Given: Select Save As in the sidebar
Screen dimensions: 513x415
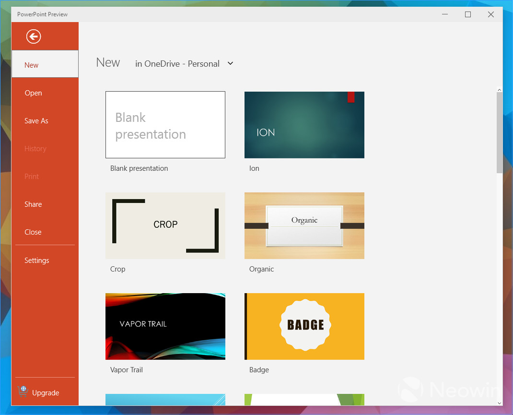Looking at the screenshot, I should [36, 120].
